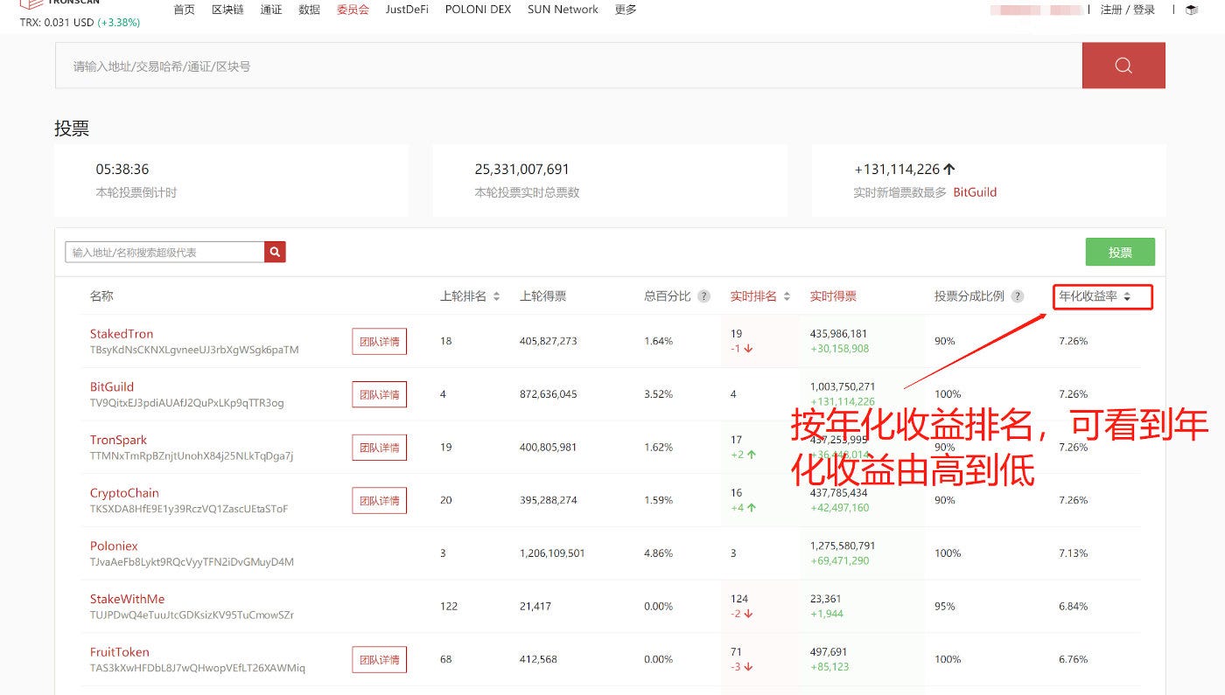
Task: Click 团队详情 for CryptoChain
Action: pos(380,501)
